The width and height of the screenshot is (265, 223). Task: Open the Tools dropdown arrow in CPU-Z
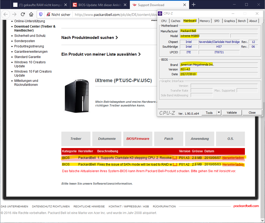tap(219, 113)
